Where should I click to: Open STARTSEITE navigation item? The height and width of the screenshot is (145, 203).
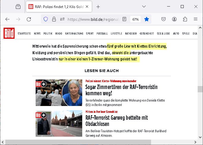coord(24,34)
